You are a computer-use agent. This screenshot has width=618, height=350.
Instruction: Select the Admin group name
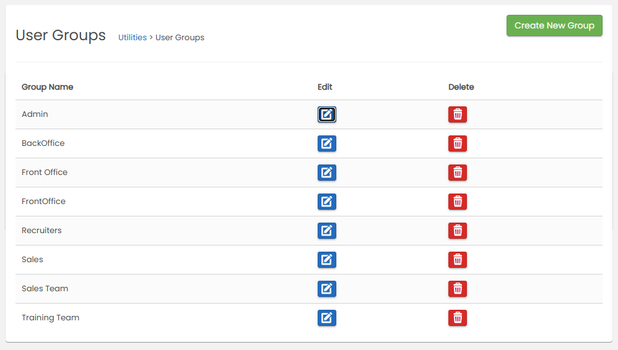tap(35, 114)
